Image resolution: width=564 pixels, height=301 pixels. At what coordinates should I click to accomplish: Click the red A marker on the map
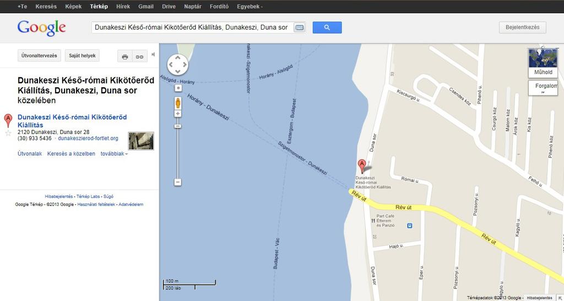pyautogui.click(x=362, y=166)
